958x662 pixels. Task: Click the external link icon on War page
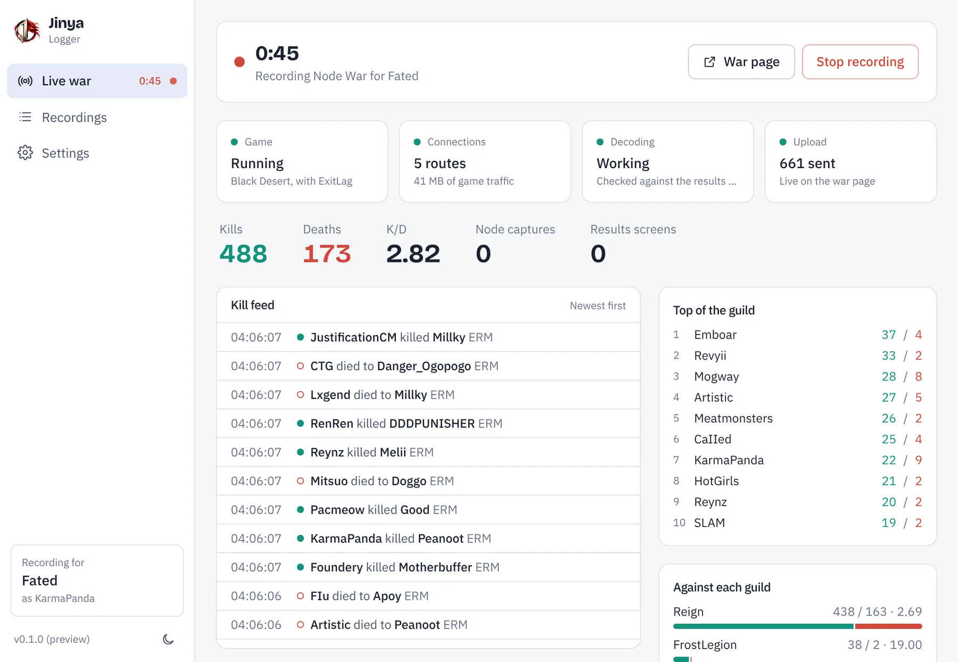point(709,62)
